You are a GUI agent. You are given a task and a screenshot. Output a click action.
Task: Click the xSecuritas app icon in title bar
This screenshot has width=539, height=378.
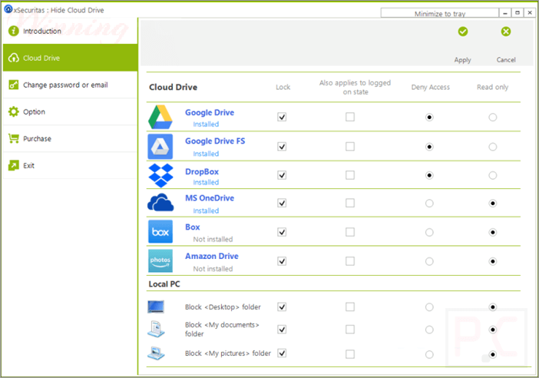click(x=8, y=9)
